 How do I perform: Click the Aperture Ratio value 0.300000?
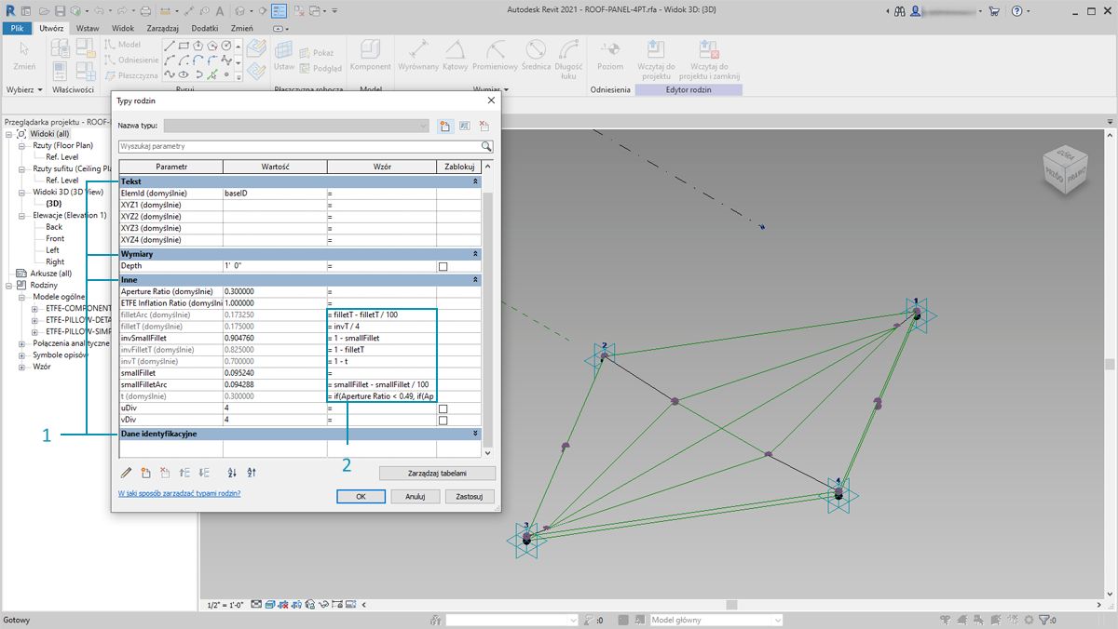pos(275,291)
